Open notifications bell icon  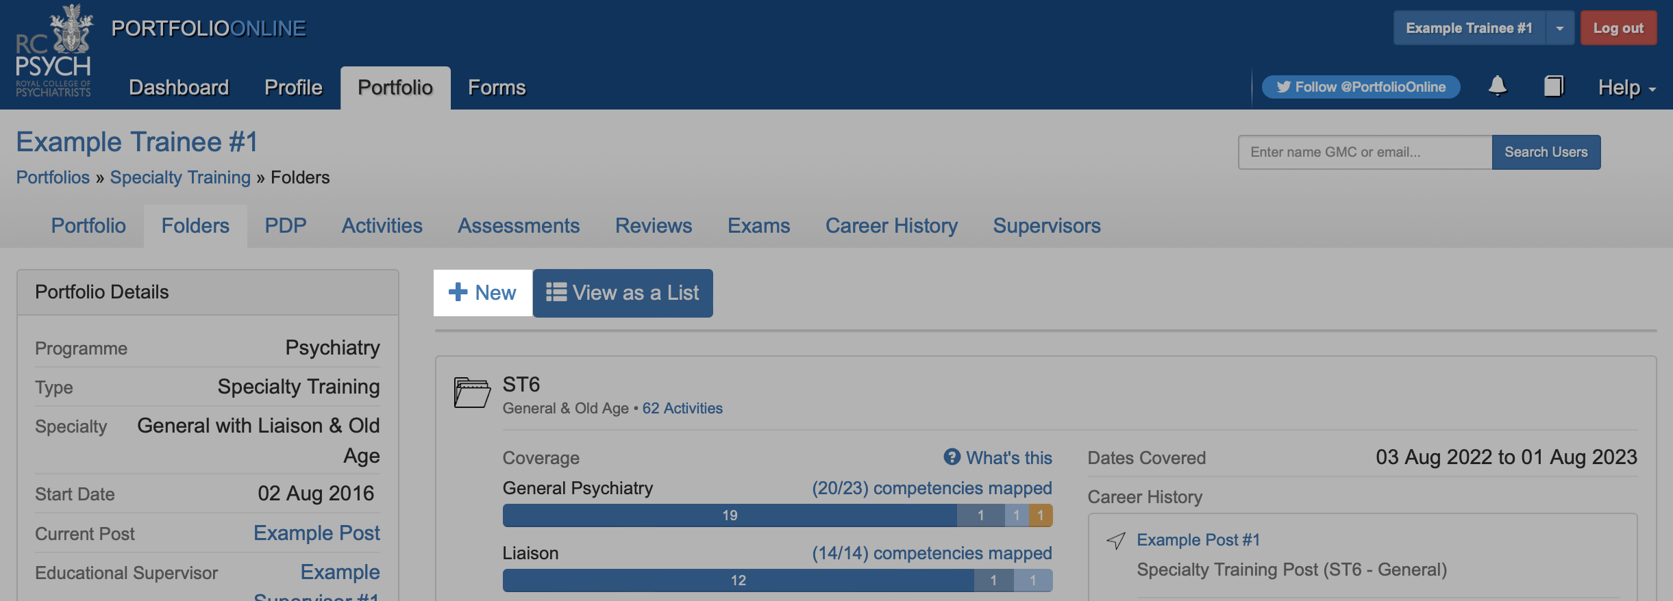1498,86
